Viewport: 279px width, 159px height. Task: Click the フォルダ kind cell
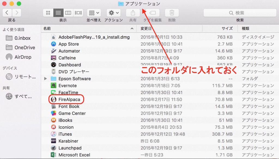click(250, 79)
